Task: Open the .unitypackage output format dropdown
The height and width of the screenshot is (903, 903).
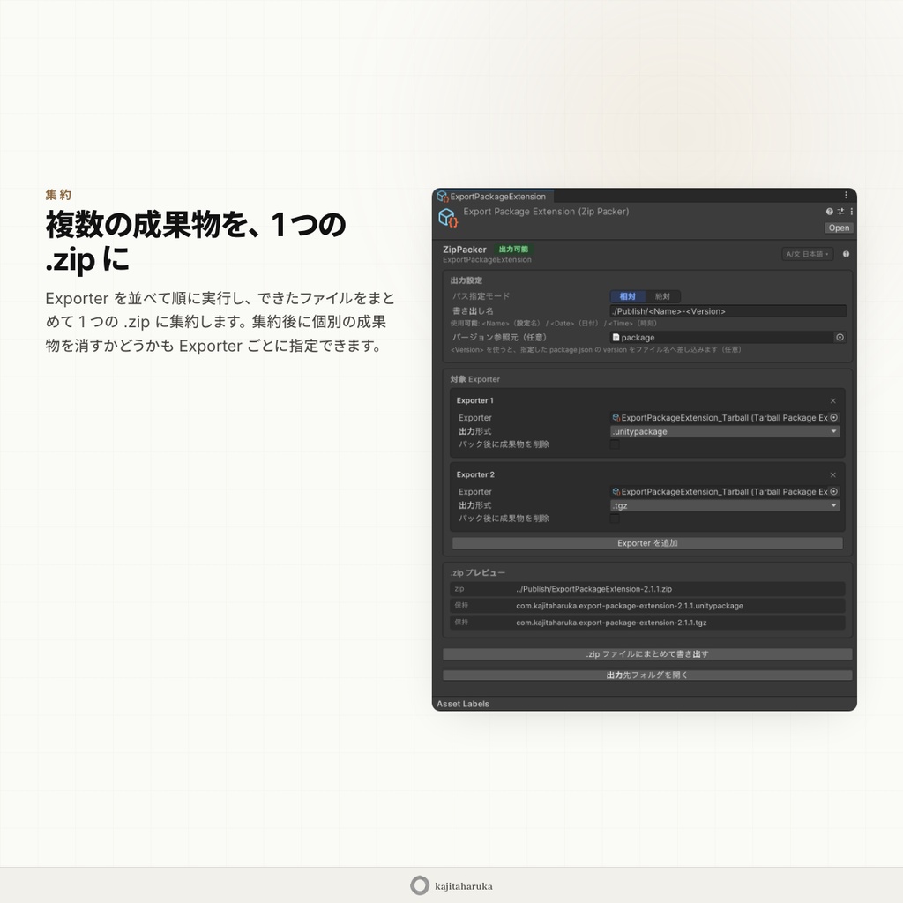Action: tap(725, 431)
